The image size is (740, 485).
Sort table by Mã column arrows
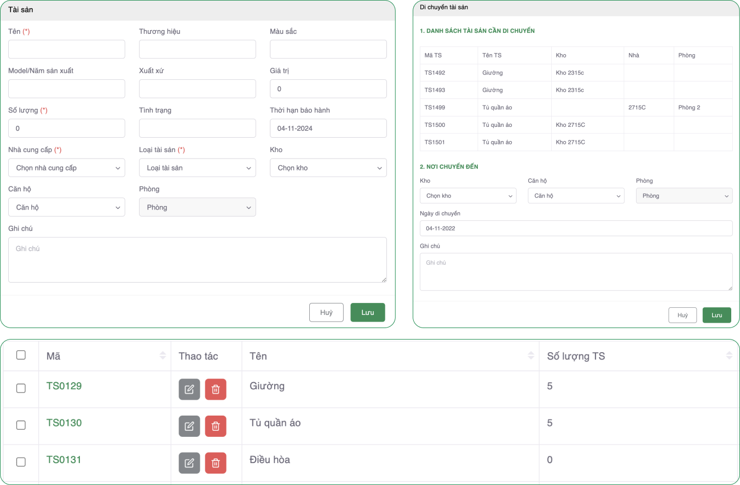coord(163,356)
